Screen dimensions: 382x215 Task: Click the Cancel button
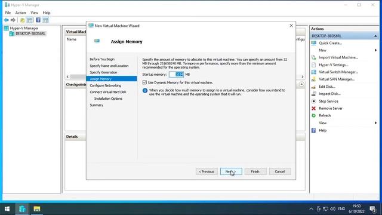click(280, 171)
